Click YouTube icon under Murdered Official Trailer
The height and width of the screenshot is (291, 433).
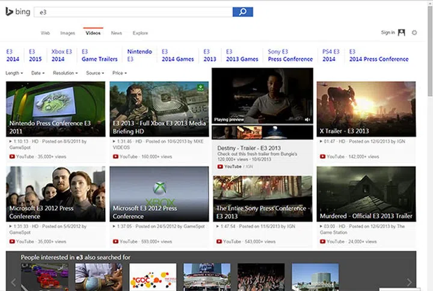click(x=322, y=242)
